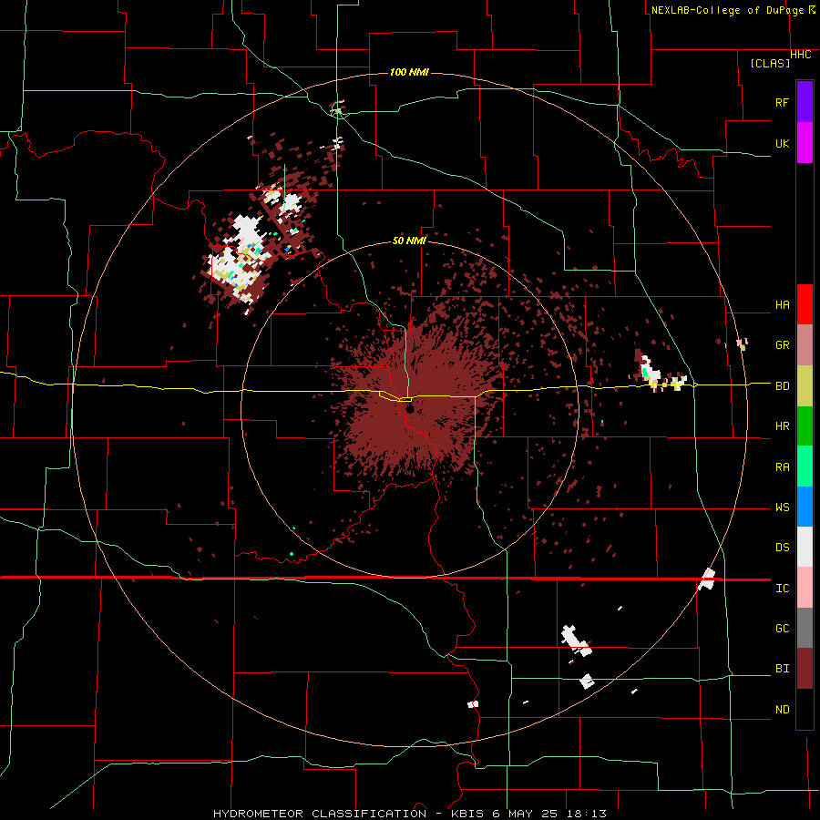The width and height of the screenshot is (820, 820).
Task: Pick the yellow BD legend swatch
Action: click(x=805, y=386)
